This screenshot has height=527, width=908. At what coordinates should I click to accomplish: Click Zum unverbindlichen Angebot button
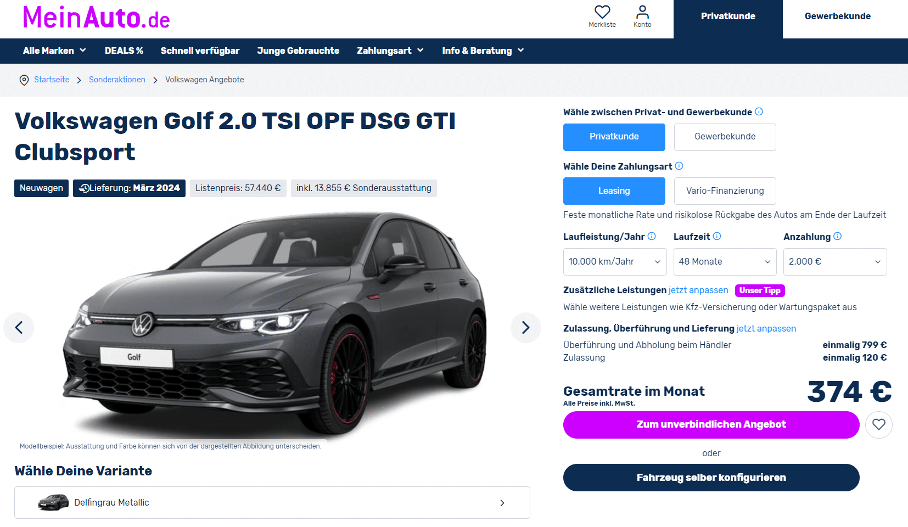click(x=711, y=424)
